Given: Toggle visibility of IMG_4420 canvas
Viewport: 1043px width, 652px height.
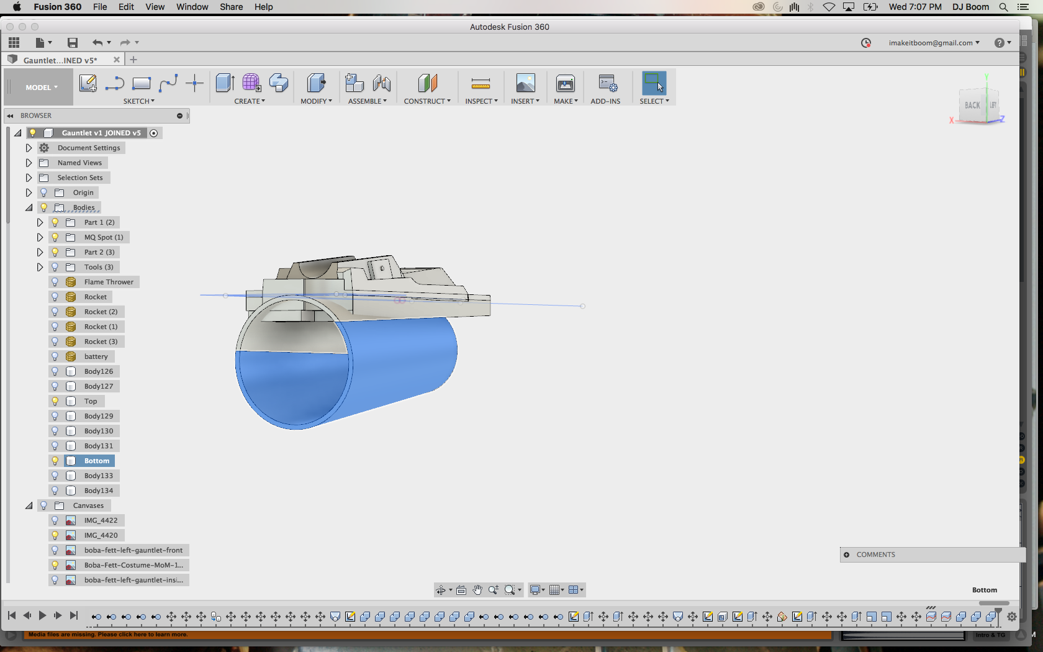Looking at the screenshot, I should 55,535.
